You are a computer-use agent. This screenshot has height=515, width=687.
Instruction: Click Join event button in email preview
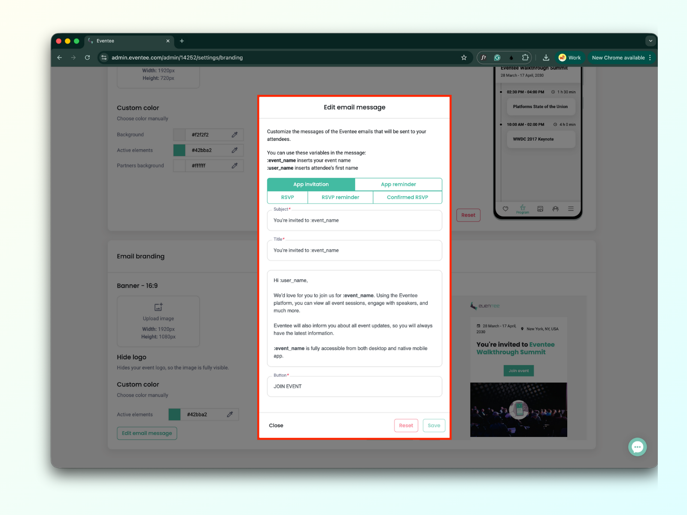(519, 371)
